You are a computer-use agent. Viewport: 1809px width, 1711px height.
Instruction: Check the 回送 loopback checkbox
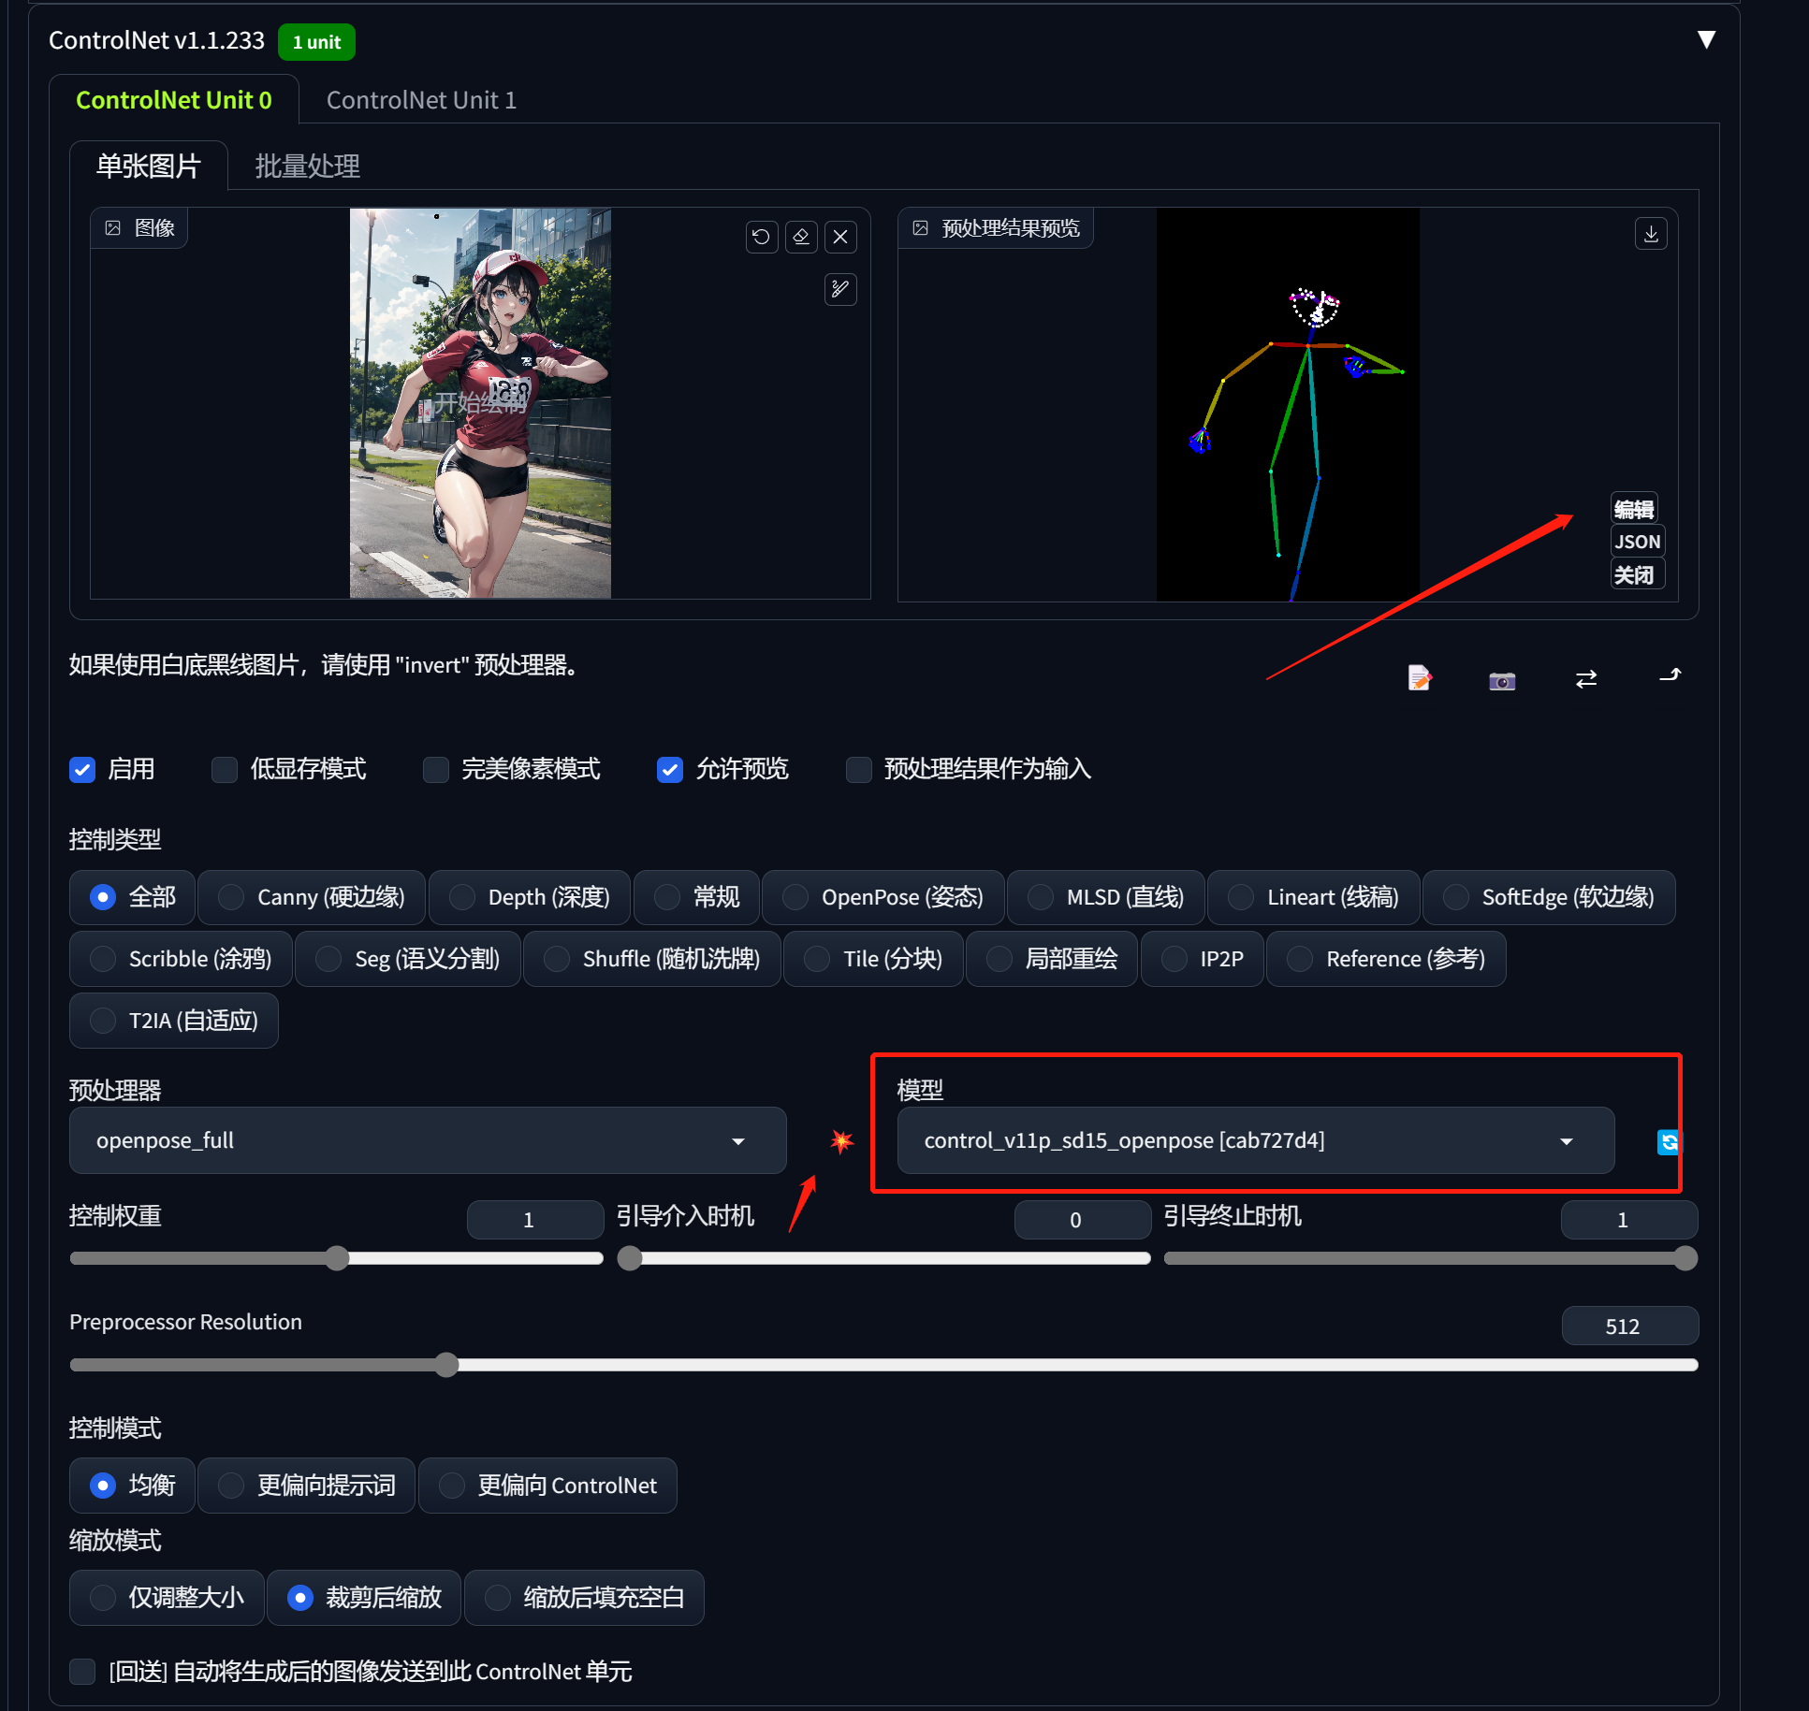[x=82, y=1672]
